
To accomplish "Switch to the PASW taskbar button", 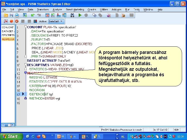I will point(85,137).
